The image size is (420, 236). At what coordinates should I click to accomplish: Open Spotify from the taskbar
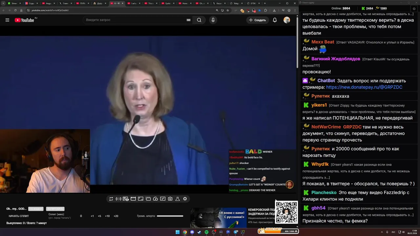click(x=206, y=232)
